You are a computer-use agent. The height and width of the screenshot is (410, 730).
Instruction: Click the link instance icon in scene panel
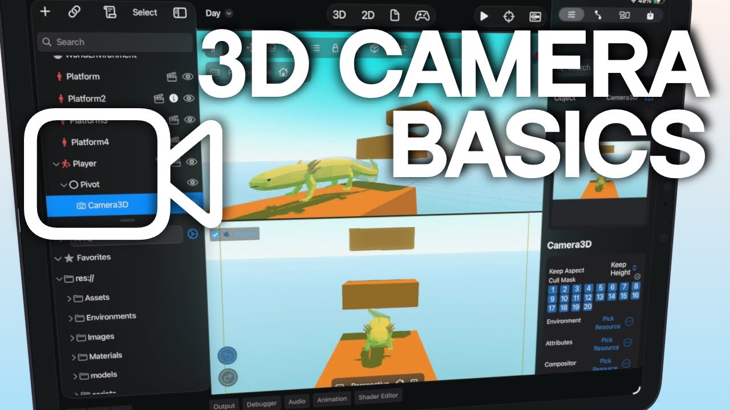(74, 12)
